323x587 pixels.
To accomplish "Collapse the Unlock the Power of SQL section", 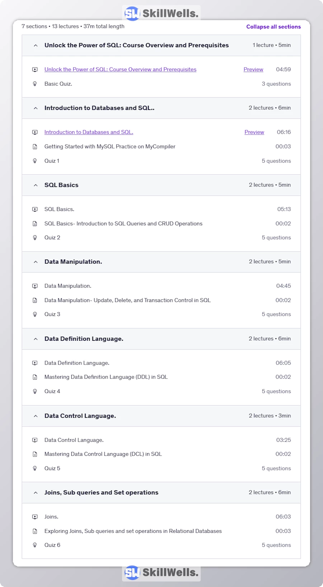I will click(36, 45).
